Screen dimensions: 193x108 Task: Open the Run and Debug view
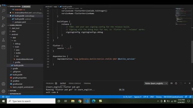click(x=3, y=25)
